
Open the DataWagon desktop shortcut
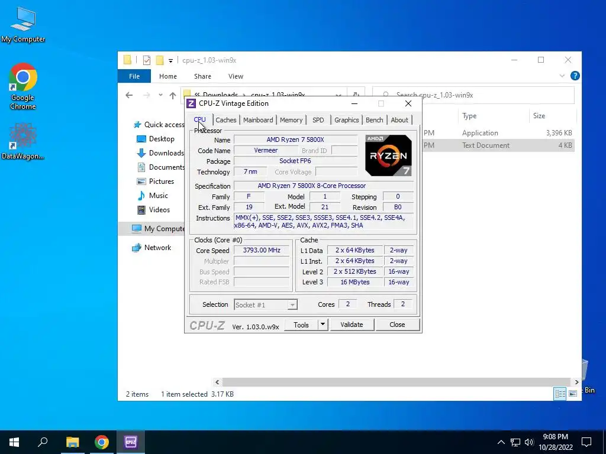pyautogui.click(x=23, y=141)
